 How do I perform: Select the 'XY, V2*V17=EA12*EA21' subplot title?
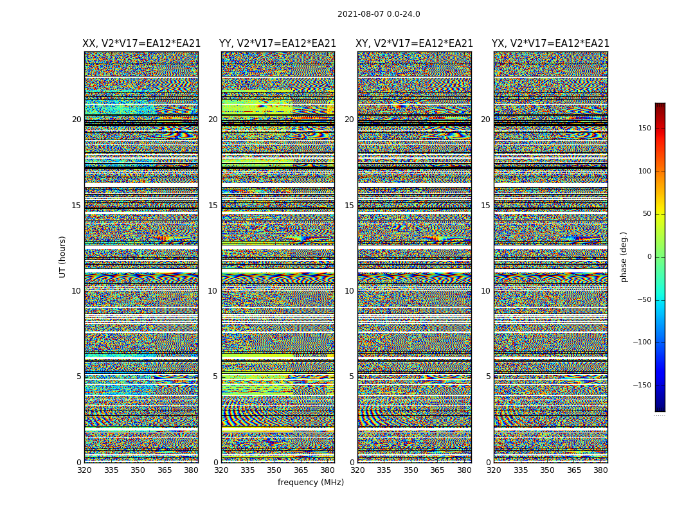click(x=414, y=44)
